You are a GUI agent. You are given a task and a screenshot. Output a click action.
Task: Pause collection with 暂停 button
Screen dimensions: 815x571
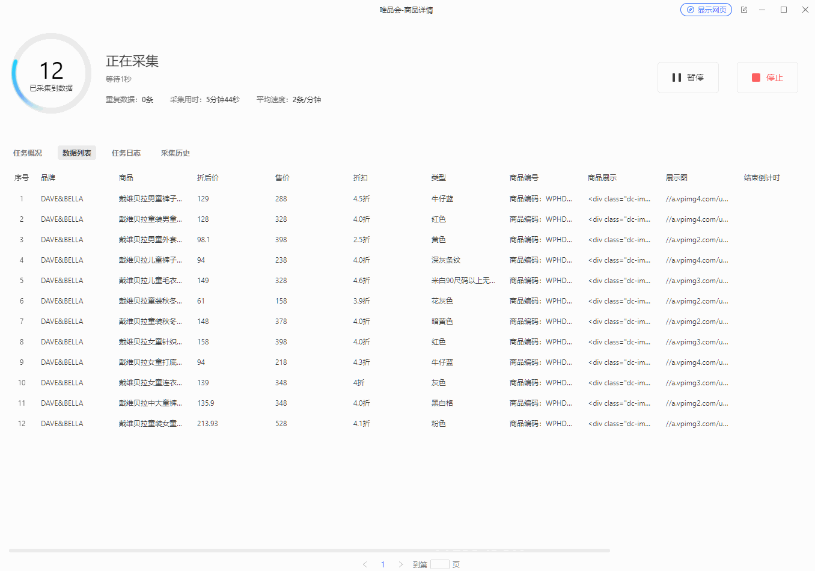click(688, 78)
